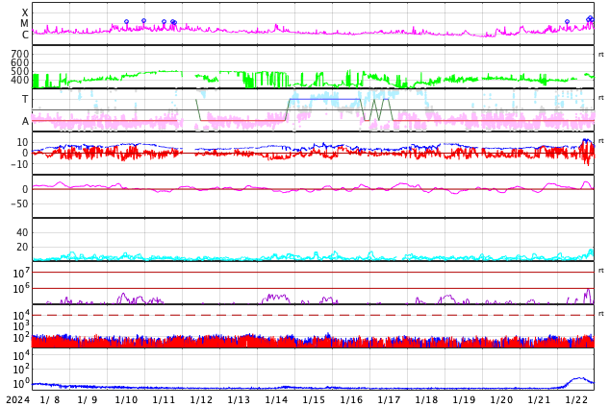Select the 1/ 9 date label

tap(88, 400)
